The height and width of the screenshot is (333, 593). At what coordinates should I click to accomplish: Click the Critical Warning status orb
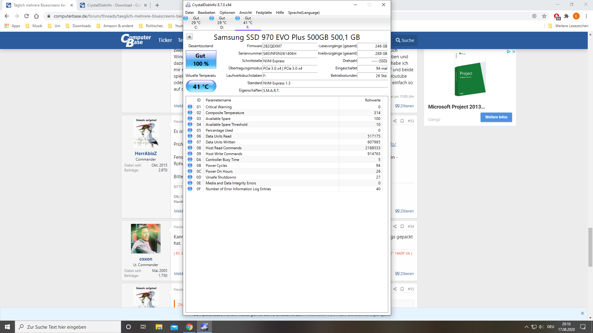click(x=190, y=107)
